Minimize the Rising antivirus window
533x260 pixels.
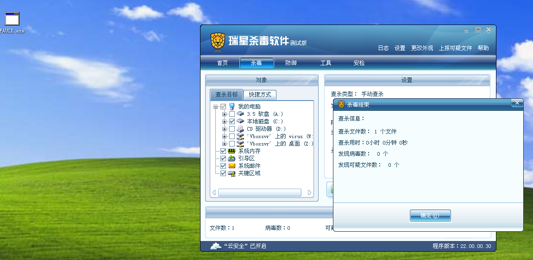point(466,30)
